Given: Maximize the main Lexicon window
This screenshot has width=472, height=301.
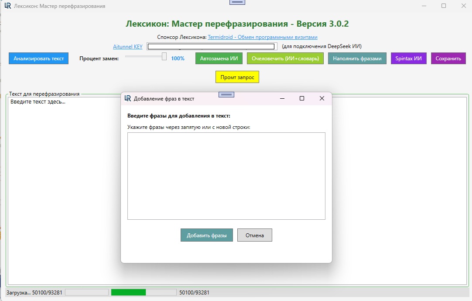Looking at the screenshot, I should coord(444,6).
